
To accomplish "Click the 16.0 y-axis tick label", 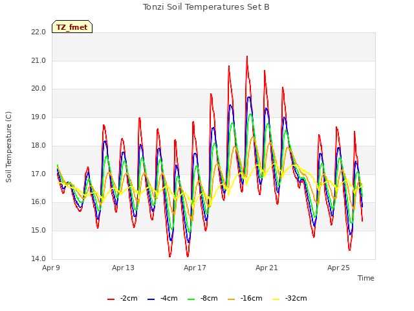I will [x=39, y=202].
